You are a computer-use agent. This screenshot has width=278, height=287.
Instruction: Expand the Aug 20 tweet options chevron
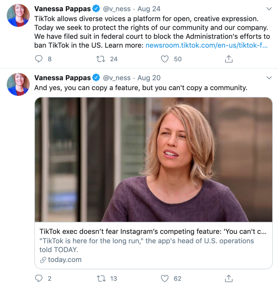269,78
